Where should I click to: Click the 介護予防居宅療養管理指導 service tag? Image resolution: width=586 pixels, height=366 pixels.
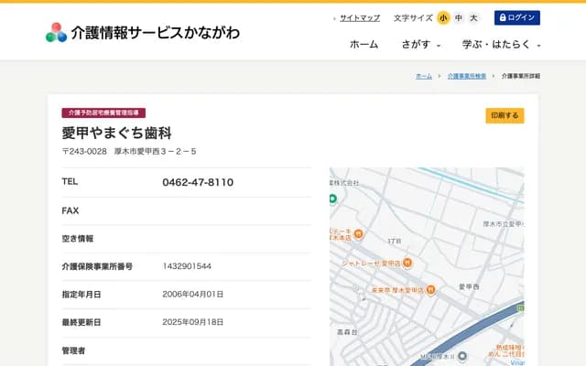pos(103,113)
